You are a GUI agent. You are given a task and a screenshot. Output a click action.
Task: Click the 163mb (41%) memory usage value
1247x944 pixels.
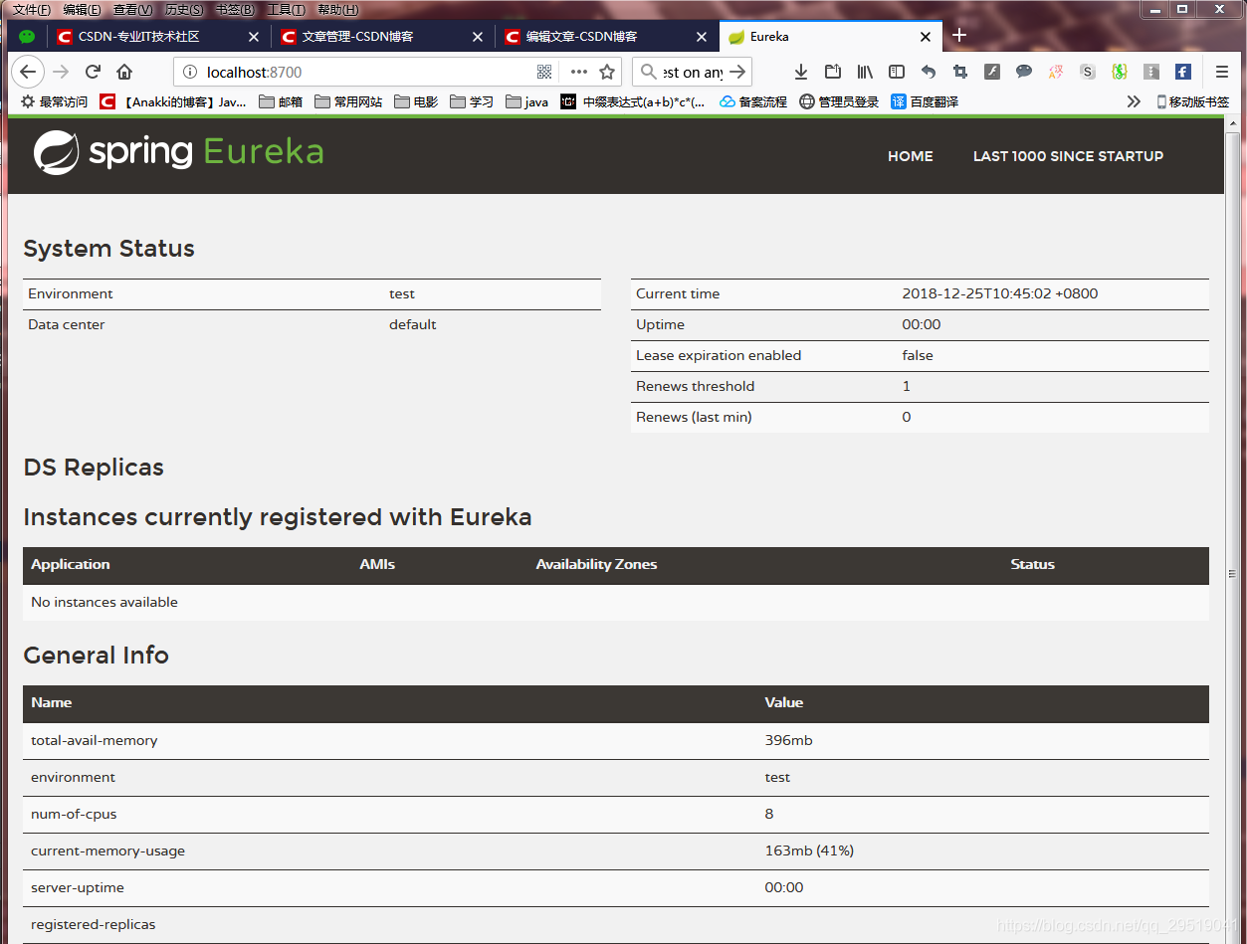point(809,850)
